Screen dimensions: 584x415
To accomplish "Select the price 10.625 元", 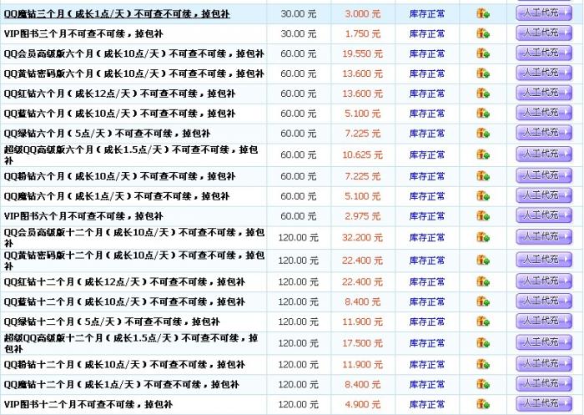I will coord(362,154).
